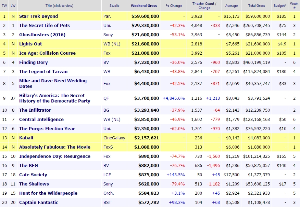The height and width of the screenshot is (207, 300).
Task: Sort by Theater Count / Change header
Action: pyautogui.click(x=204, y=6)
